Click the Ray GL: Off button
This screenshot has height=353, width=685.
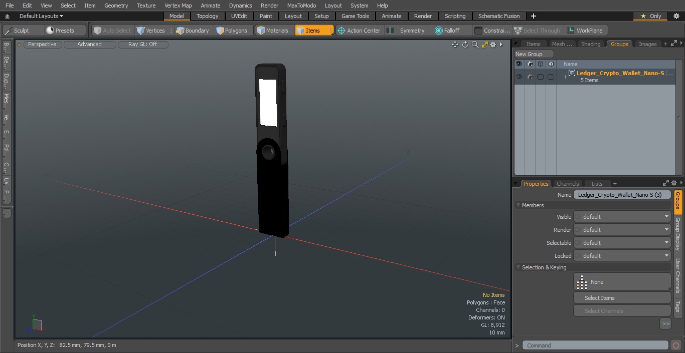(x=143, y=45)
